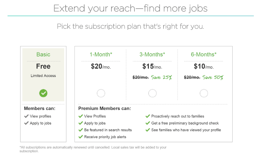Screen dimensions: 257x163
Task: Click gray checkmark beside Apply to jobs
Action: point(27,123)
